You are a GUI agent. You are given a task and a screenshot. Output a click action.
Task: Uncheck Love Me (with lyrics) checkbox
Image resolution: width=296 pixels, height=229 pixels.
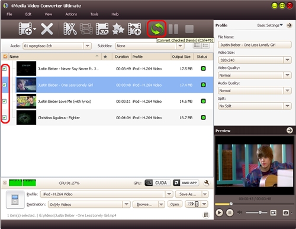[4, 101]
